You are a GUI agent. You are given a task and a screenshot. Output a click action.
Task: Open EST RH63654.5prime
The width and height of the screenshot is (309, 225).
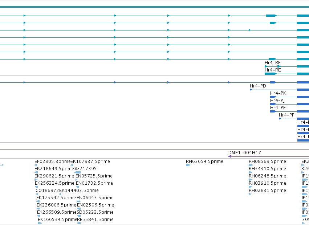click(x=204, y=161)
